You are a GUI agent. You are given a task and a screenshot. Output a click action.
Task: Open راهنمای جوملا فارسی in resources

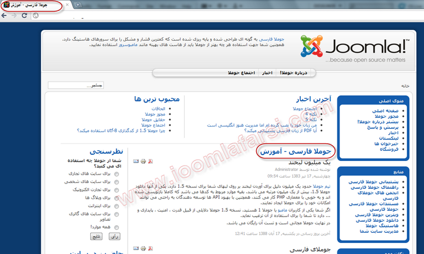point(374,187)
